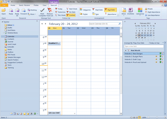The image size is (167, 119).
Task: Open Breakfast Cl appointment on Monday
Action: point(54,43)
